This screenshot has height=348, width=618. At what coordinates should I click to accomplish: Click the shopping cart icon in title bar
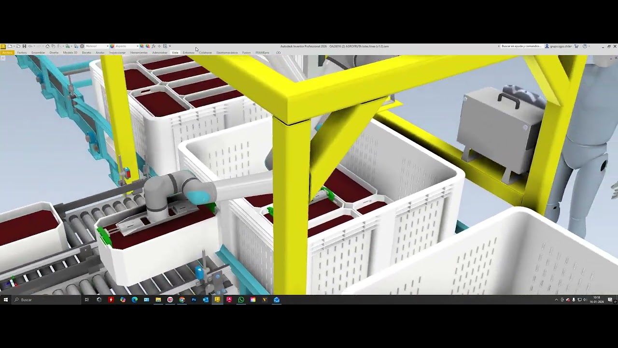coord(576,46)
